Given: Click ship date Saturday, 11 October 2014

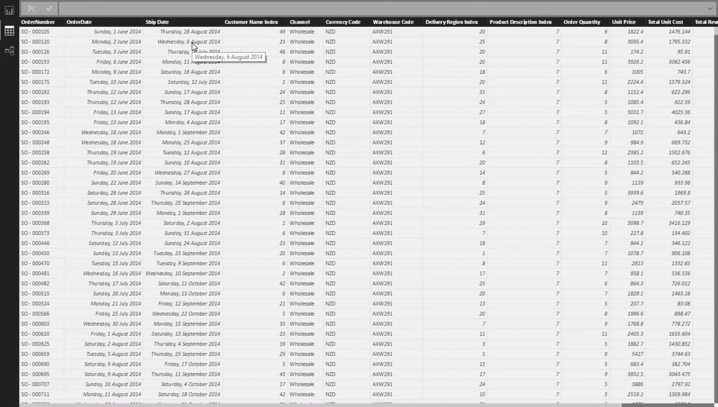Looking at the screenshot, I should pyautogui.click(x=189, y=283).
